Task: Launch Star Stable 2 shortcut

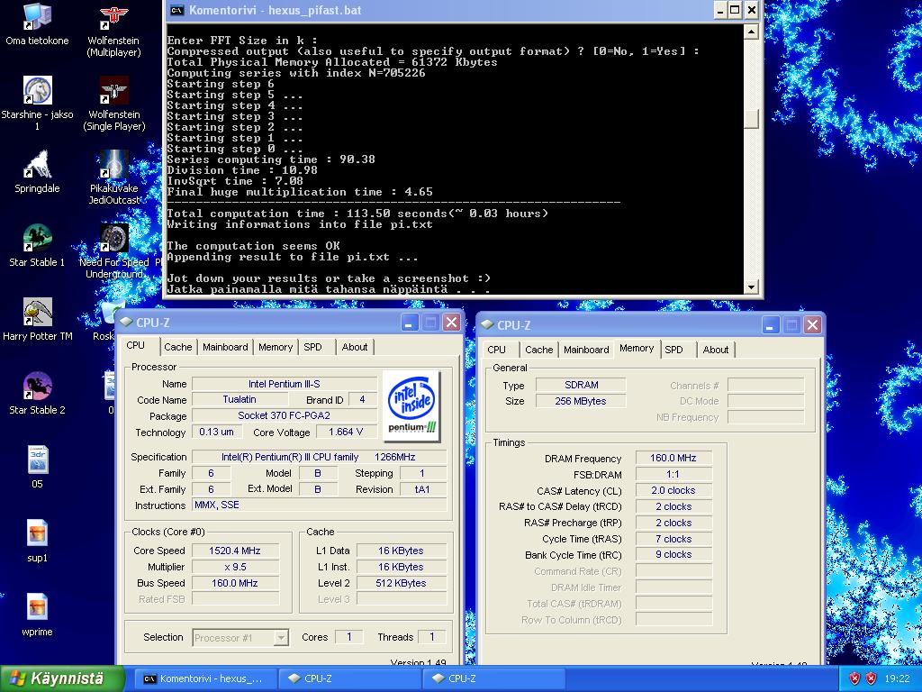Action: (37, 393)
